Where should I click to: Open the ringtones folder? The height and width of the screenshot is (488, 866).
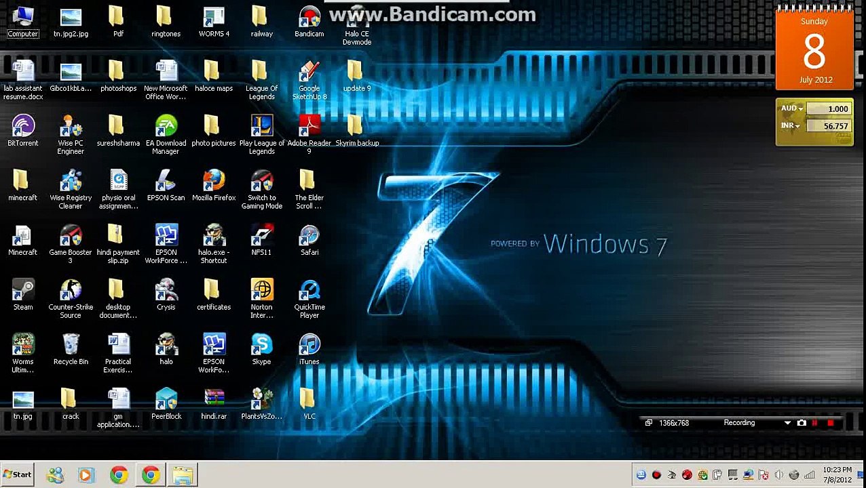click(166, 22)
